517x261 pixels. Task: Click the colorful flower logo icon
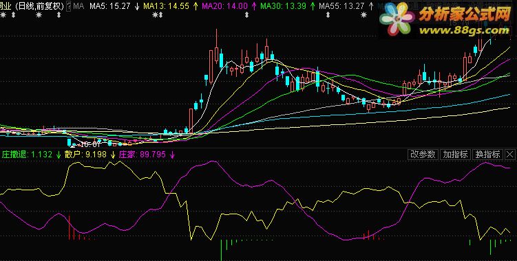(x=397, y=19)
